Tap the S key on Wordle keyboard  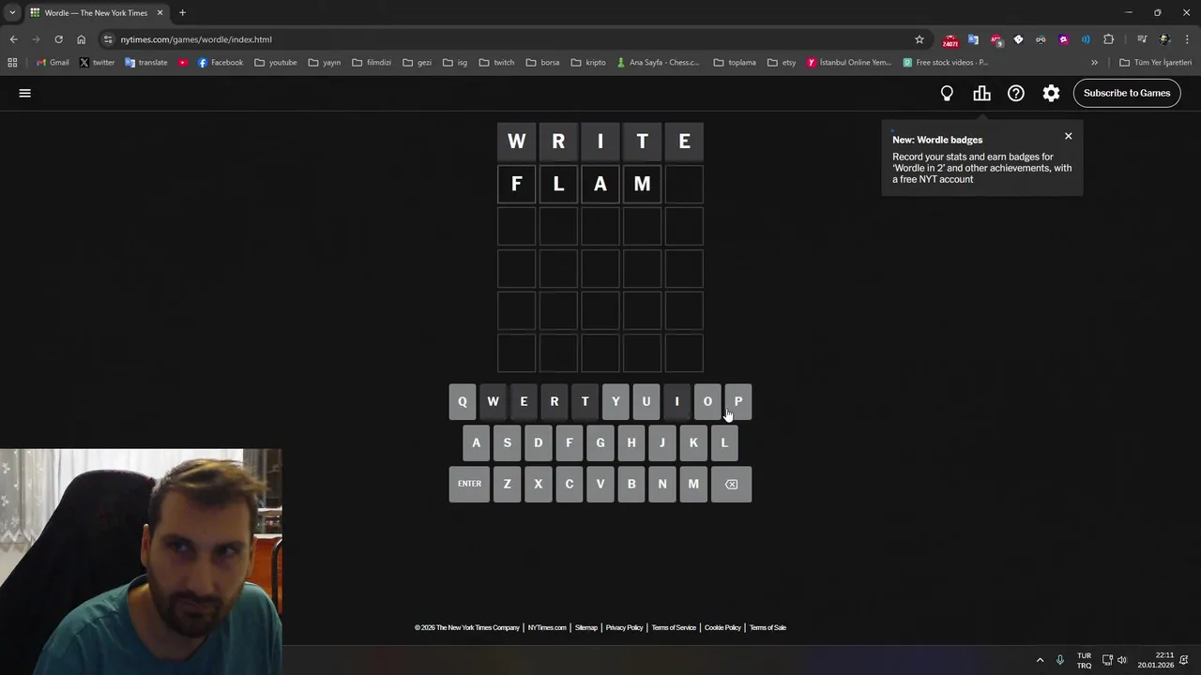(508, 442)
